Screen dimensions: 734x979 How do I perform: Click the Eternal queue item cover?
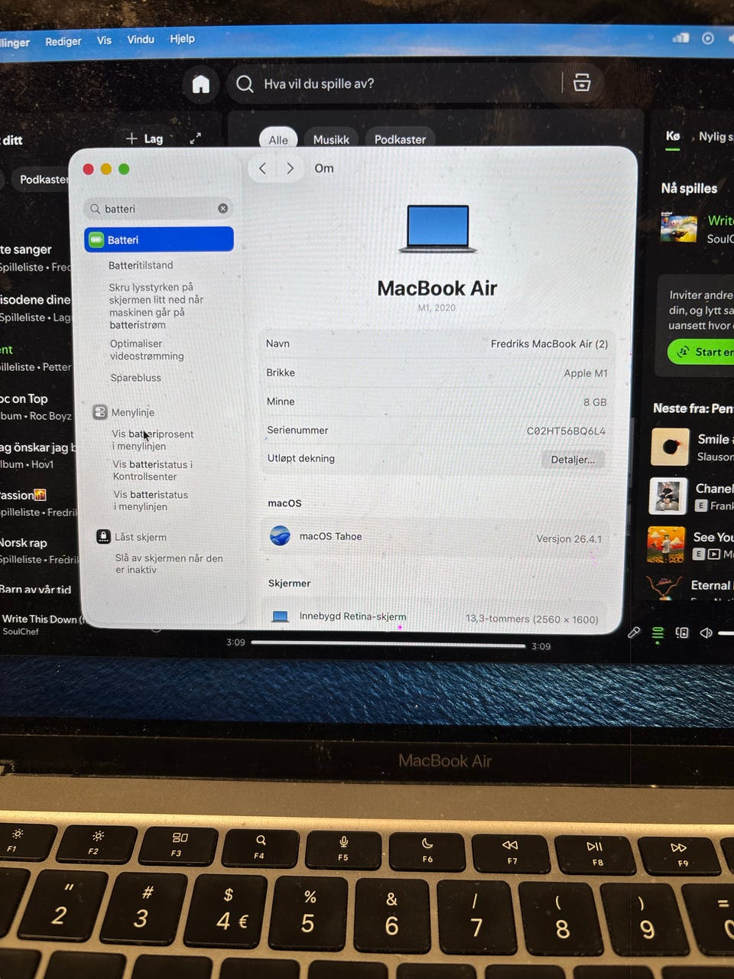click(664, 587)
